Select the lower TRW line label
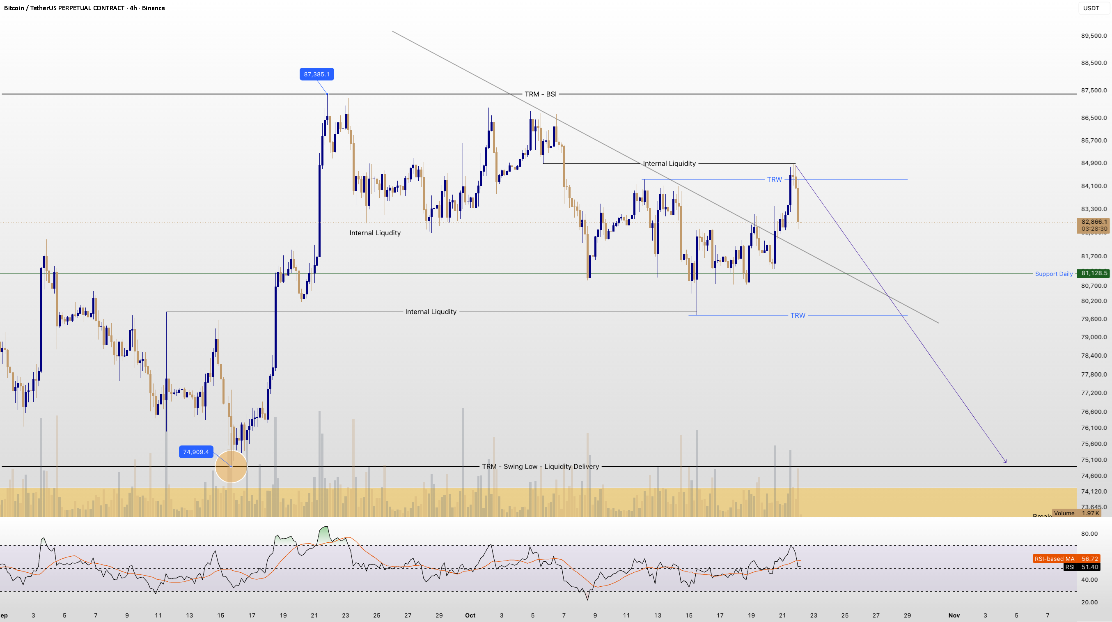 tap(798, 315)
